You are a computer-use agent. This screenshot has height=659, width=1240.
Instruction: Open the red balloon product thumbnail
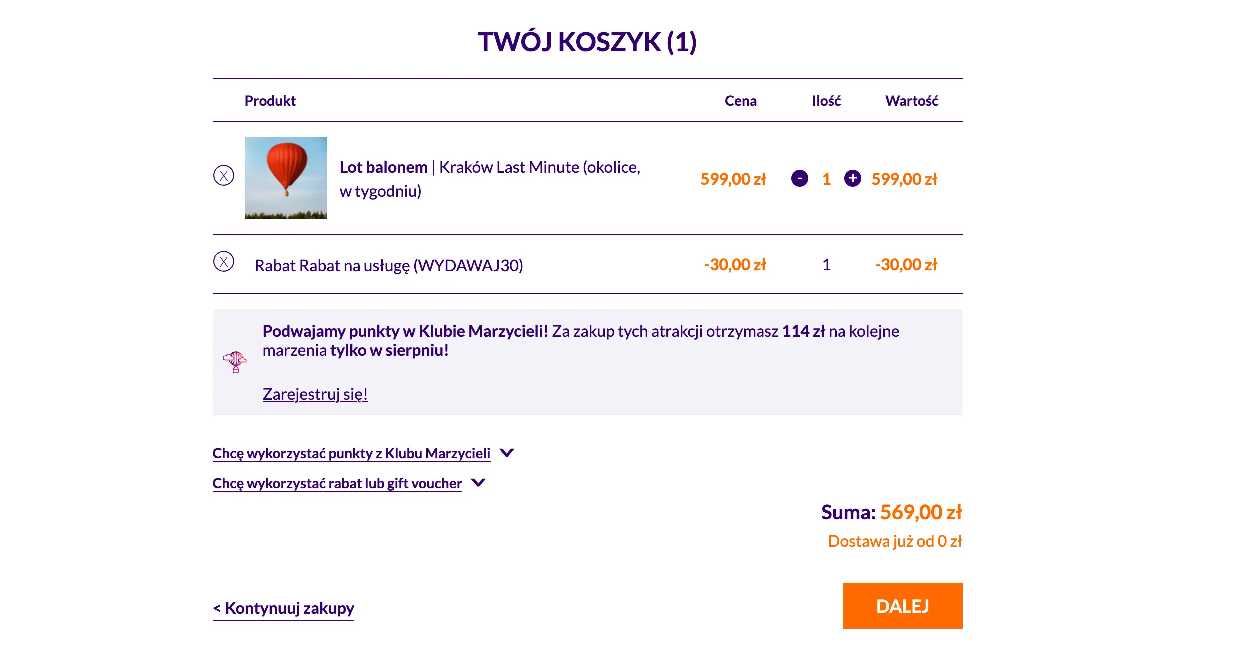tap(285, 178)
